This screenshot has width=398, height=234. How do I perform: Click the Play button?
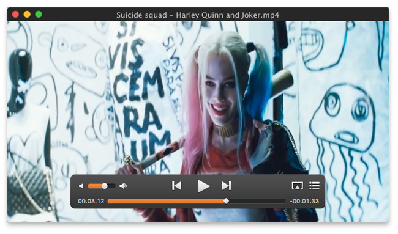click(203, 186)
